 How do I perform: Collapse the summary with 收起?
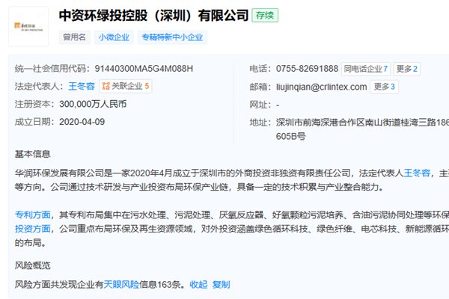coord(198,285)
